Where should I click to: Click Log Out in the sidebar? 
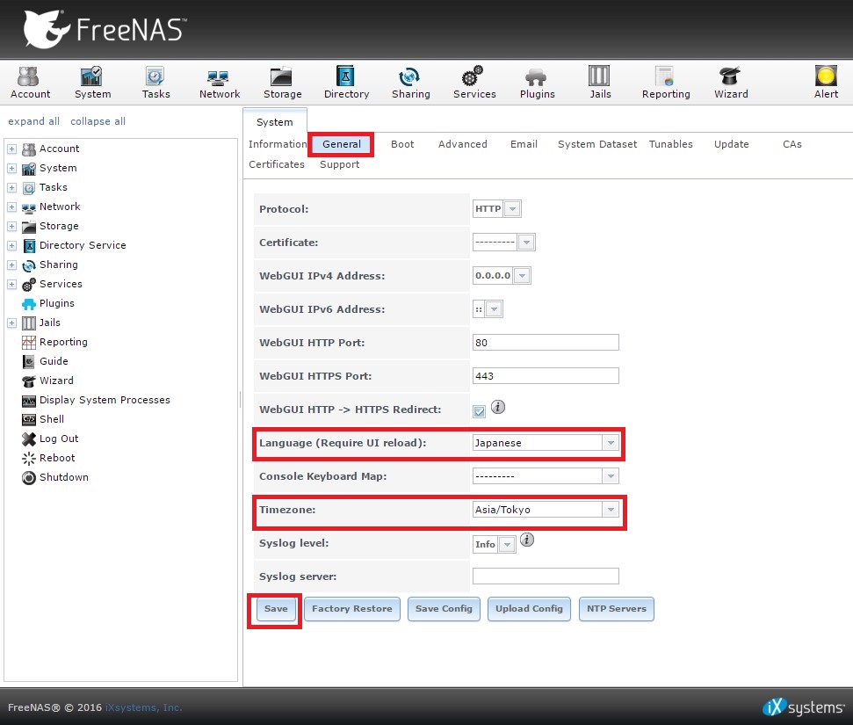click(x=59, y=439)
